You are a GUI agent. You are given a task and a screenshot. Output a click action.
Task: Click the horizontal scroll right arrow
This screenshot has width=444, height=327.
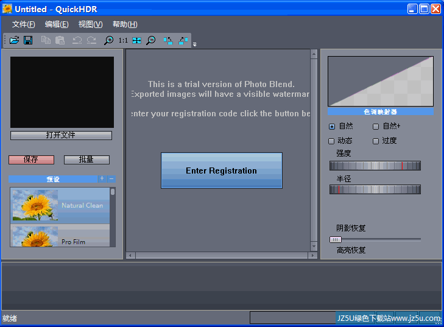[x=312, y=255]
